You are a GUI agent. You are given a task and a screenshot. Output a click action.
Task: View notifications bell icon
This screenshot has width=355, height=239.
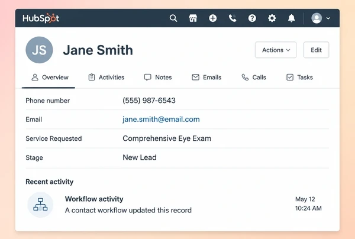tap(291, 18)
